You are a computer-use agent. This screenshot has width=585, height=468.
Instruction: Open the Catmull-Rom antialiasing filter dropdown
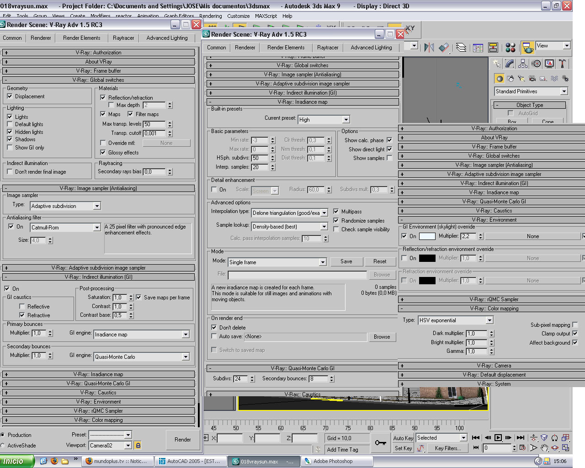coord(65,227)
